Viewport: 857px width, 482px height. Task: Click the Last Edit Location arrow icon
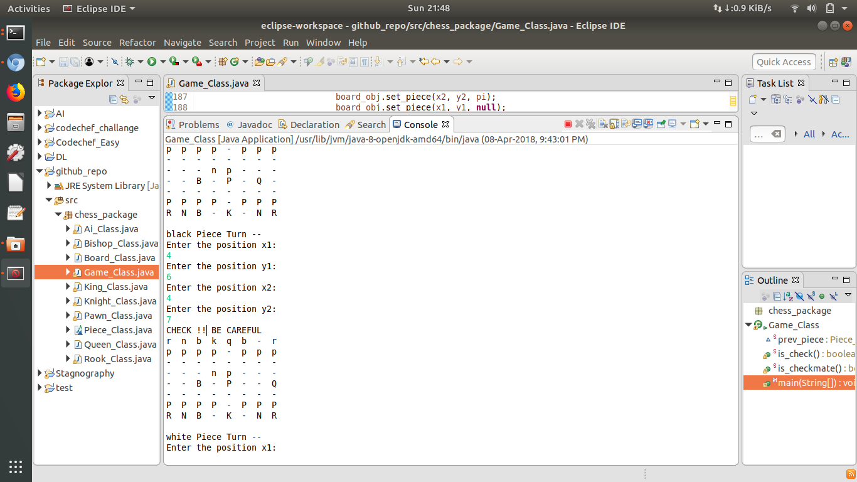tap(423, 62)
